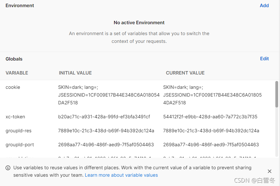This screenshot has width=280, height=186.
Task: Click the CURRENT VALUE column header
Action: [185, 73]
